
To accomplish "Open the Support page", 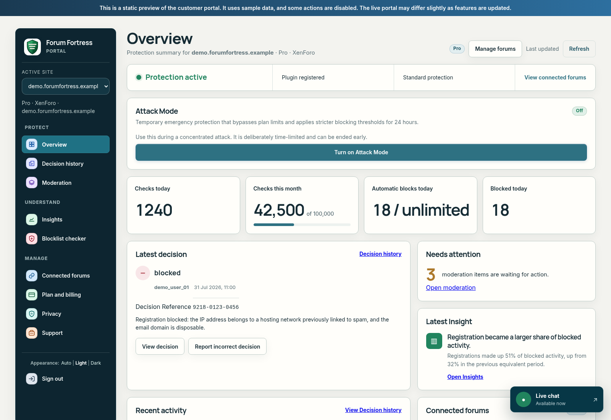I will tap(66, 333).
